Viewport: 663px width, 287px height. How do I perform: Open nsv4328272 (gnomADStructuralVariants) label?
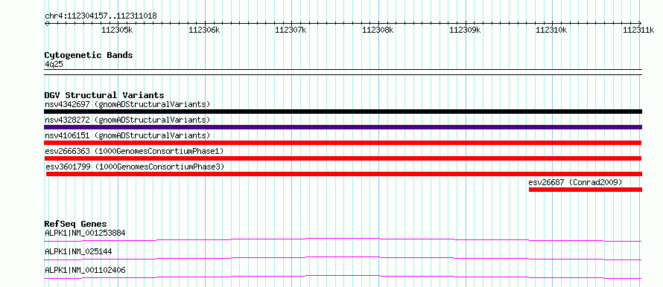(127, 120)
